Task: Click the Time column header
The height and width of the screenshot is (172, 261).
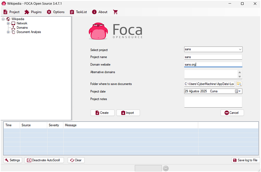Action: (x=12, y=125)
